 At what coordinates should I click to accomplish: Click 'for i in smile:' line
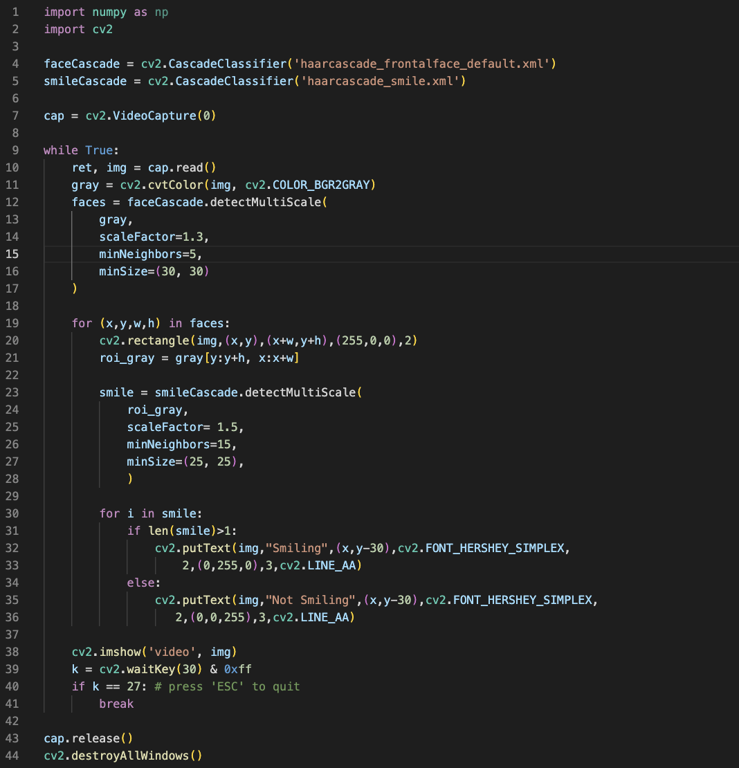(151, 514)
